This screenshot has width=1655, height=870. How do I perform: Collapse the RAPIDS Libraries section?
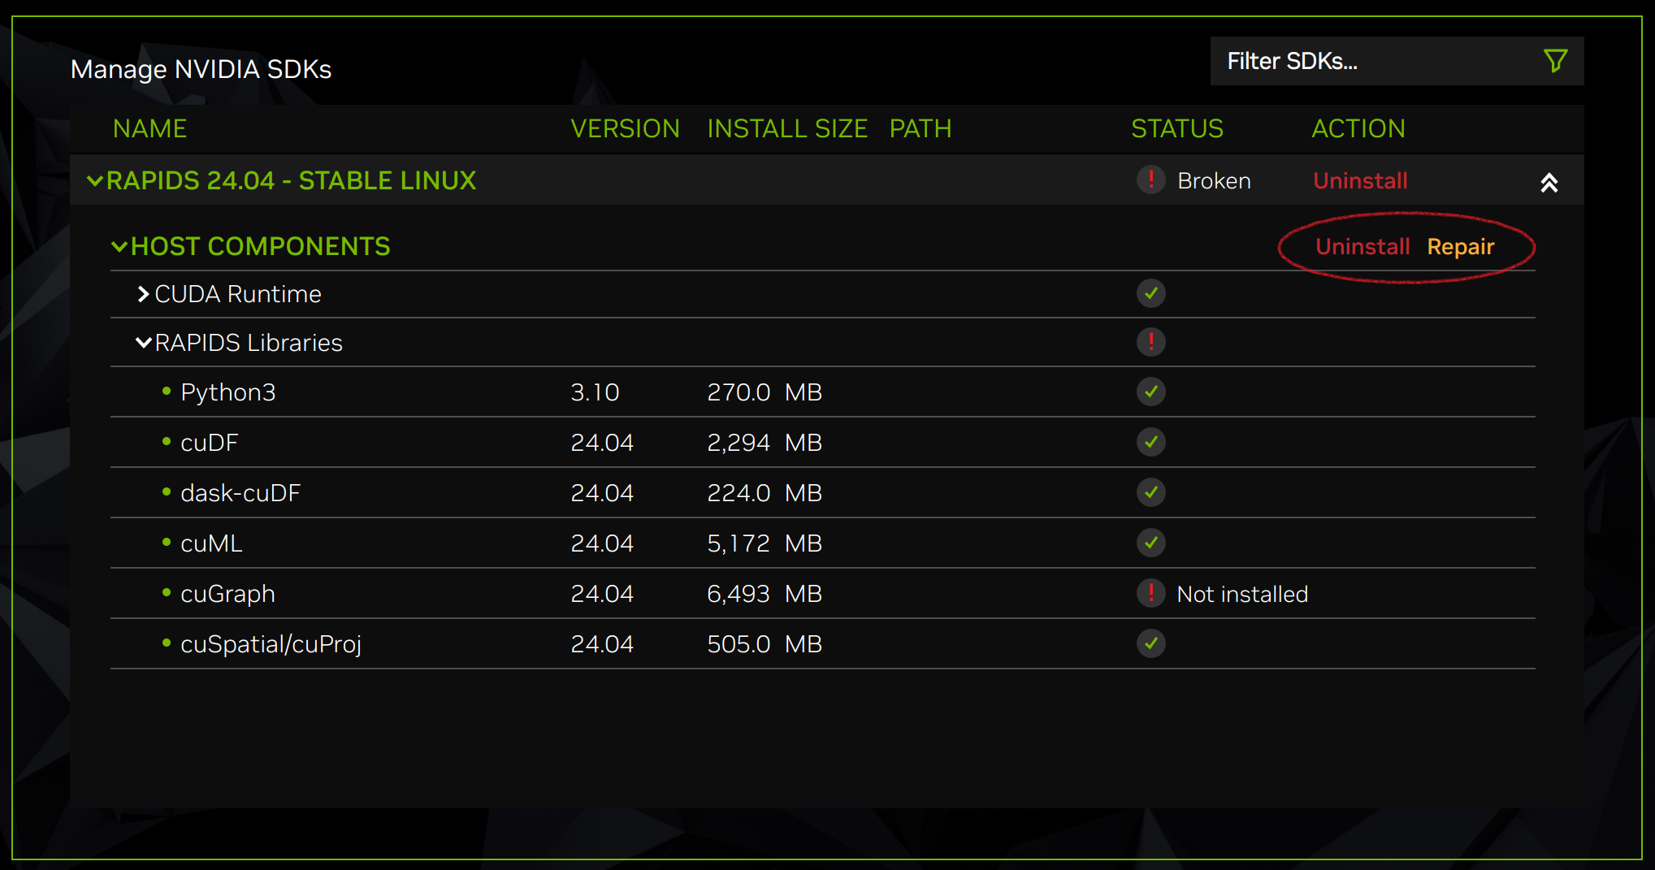click(144, 342)
